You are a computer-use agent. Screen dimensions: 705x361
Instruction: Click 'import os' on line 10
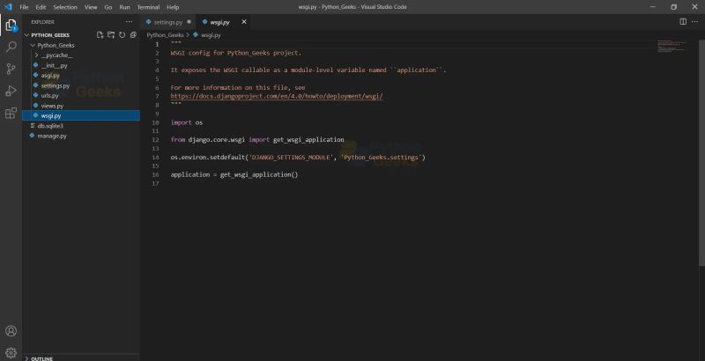[x=187, y=122]
